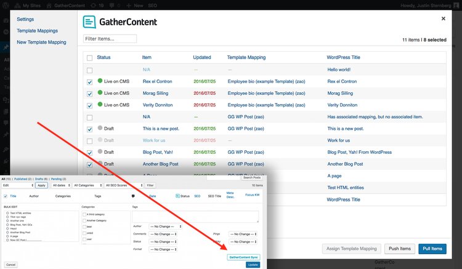Tick 'Another Category' in bulk edit Categories
The image size is (462, 269).
click(x=84, y=221)
